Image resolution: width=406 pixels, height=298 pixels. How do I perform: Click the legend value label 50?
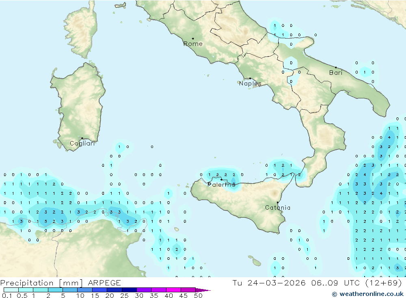[199, 296]
